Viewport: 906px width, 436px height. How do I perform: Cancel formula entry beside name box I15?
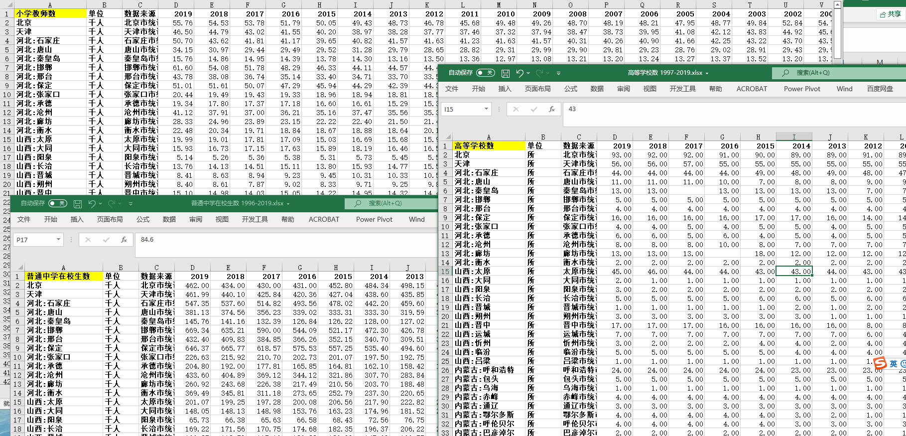tap(516, 109)
